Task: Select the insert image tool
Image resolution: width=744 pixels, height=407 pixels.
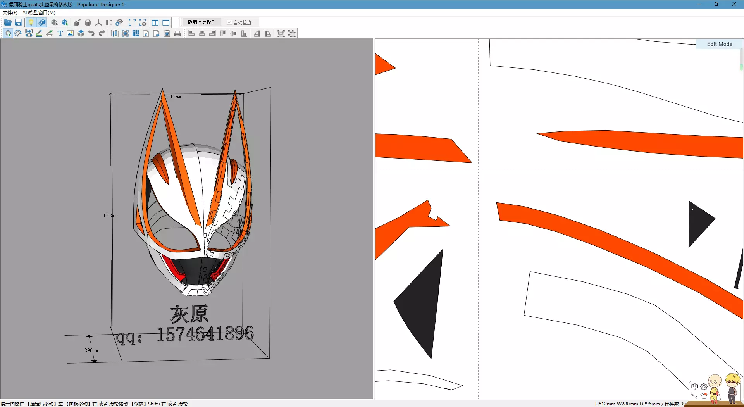Action: coord(71,33)
